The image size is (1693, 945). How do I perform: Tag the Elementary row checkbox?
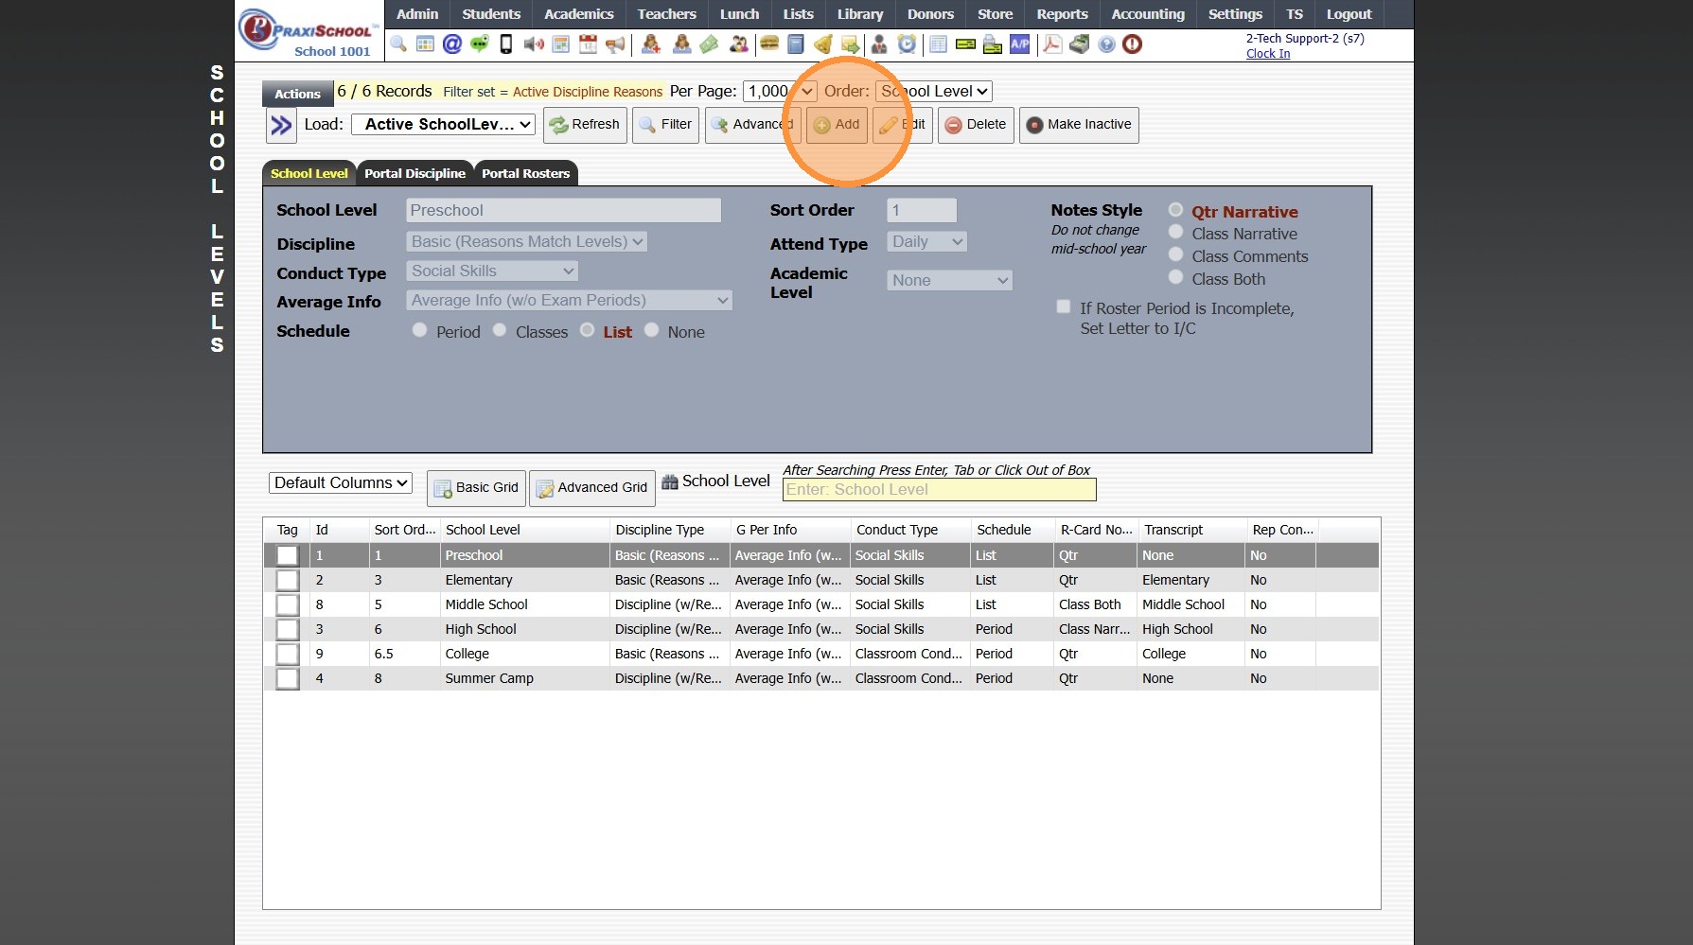pos(288,581)
